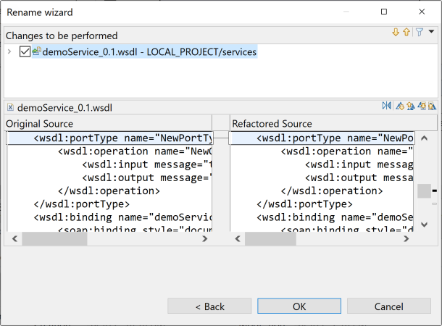Go to next difference in compare toolbar
This screenshot has width=442, height=326.
pos(400,106)
